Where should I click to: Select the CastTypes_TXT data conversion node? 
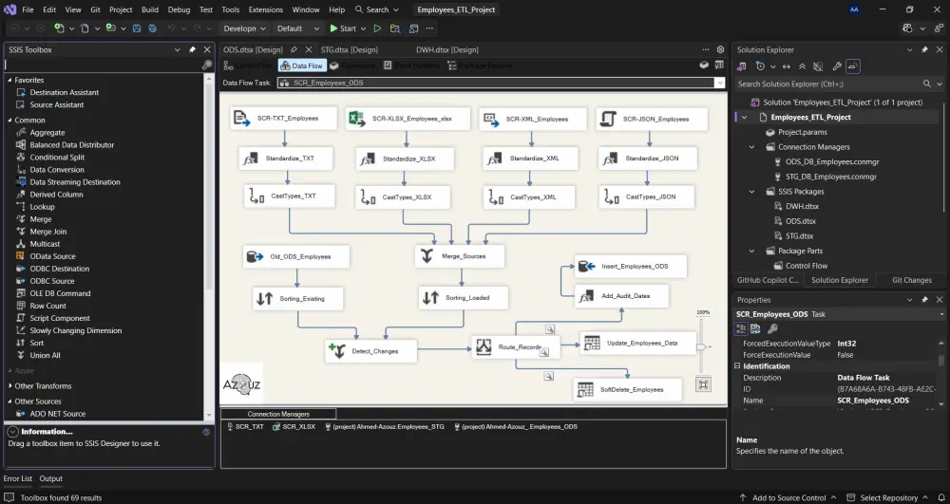(290, 196)
